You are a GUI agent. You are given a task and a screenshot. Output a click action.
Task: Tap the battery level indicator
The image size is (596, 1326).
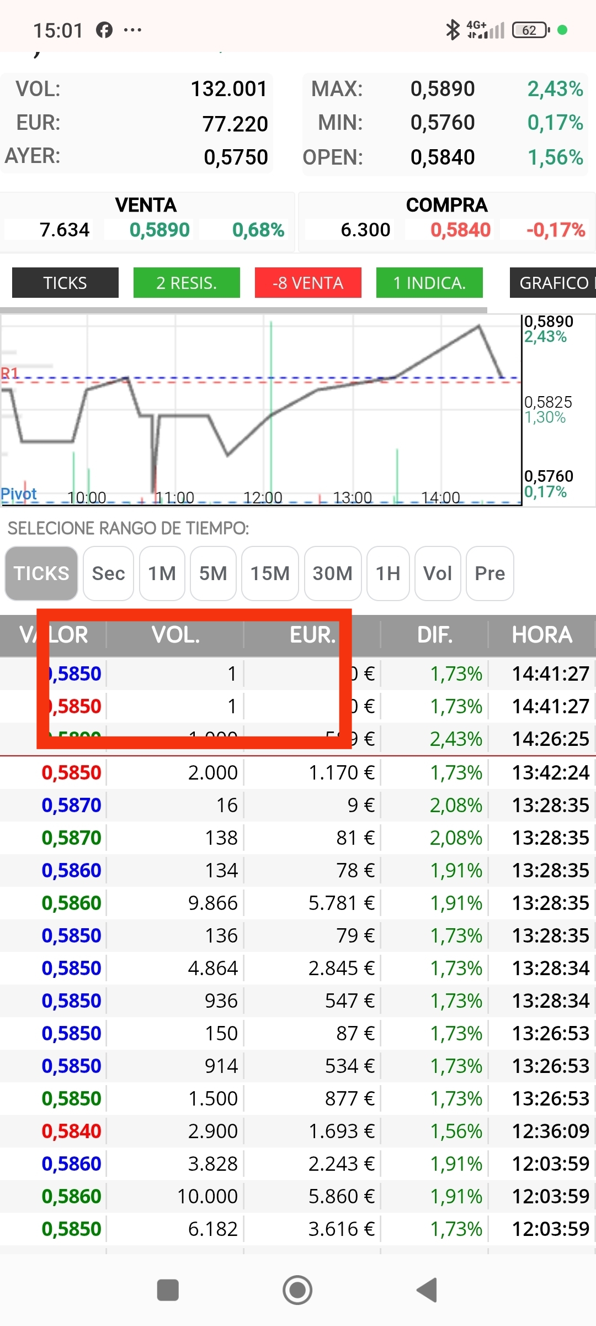pos(531,30)
